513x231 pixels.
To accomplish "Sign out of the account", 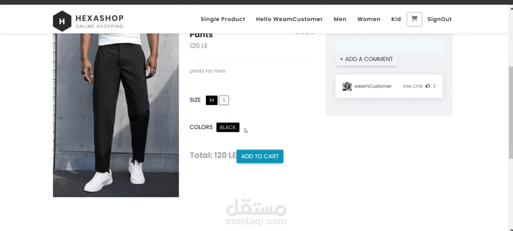I will (439, 19).
